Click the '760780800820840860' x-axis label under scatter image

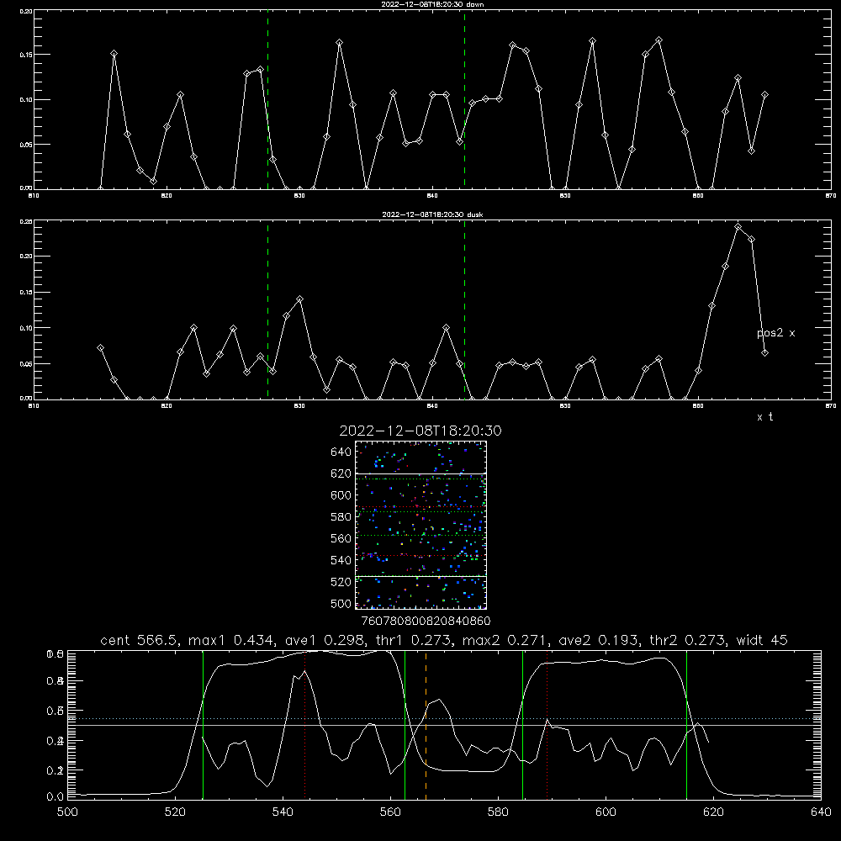(426, 621)
